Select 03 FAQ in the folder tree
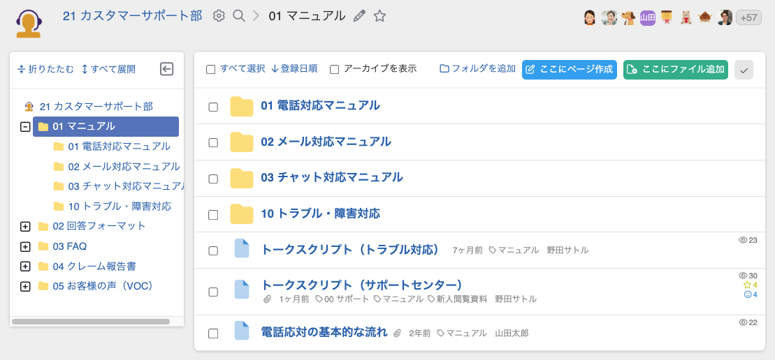775x360 pixels. pyautogui.click(x=69, y=246)
